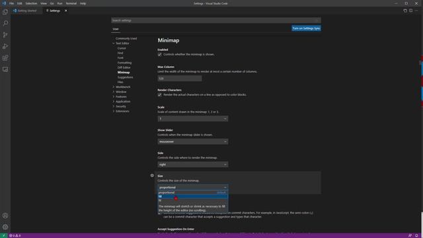Open the Edit menu
The image size is (423, 238).
click(x=20, y=3)
